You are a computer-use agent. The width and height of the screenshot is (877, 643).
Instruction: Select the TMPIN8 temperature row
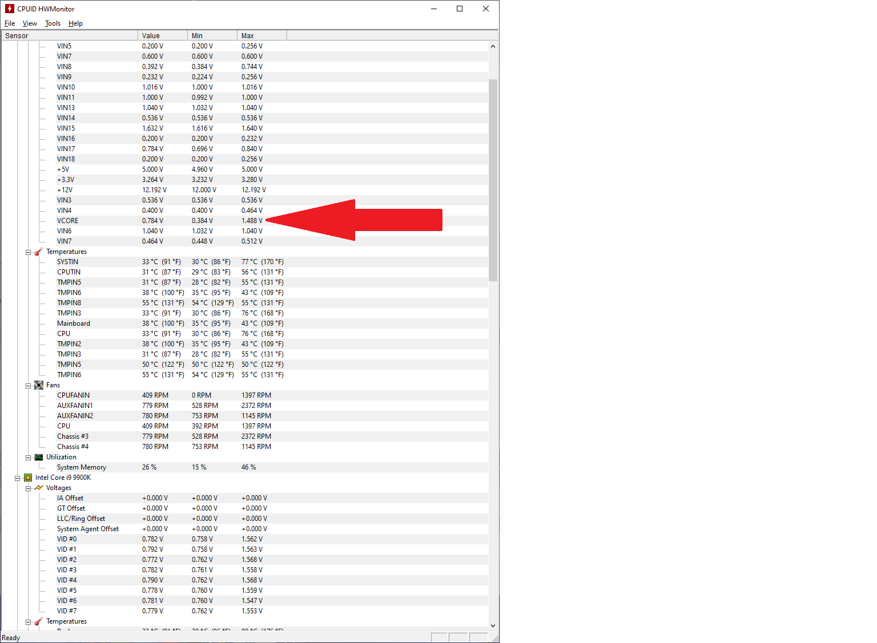click(x=244, y=303)
